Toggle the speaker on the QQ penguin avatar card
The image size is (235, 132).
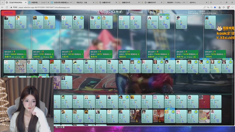[x=127, y=97]
